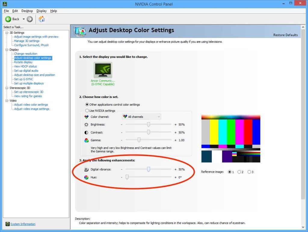Collapse the 3D Settings tree node
The image size is (308, 232).
click(x=7, y=33)
